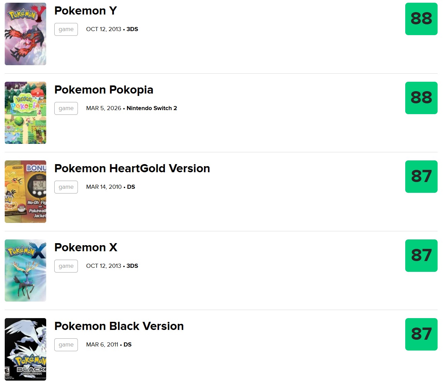The height and width of the screenshot is (387, 444).
Task: Click the DS platform label under Pokemon Black
Action: [x=128, y=344]
